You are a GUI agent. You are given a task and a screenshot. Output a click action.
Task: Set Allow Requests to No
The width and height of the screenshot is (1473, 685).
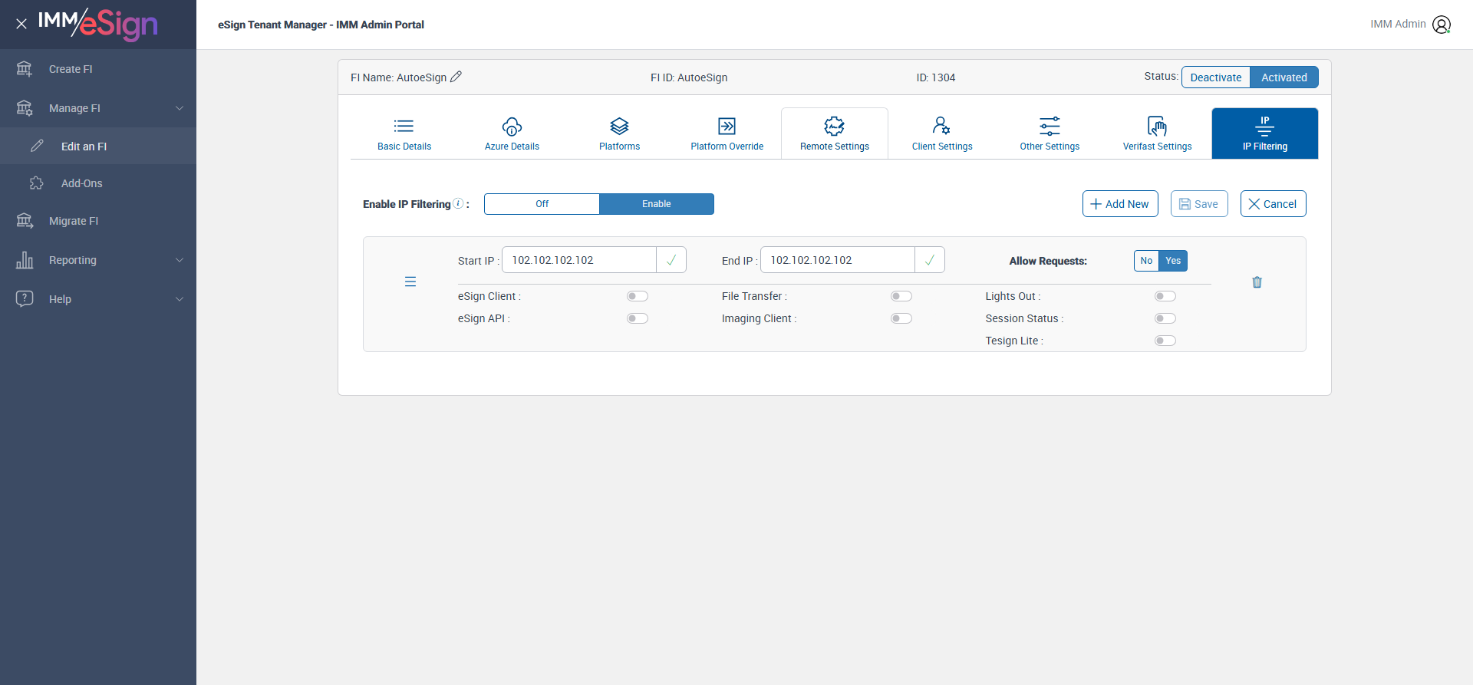click(1146, 261)
